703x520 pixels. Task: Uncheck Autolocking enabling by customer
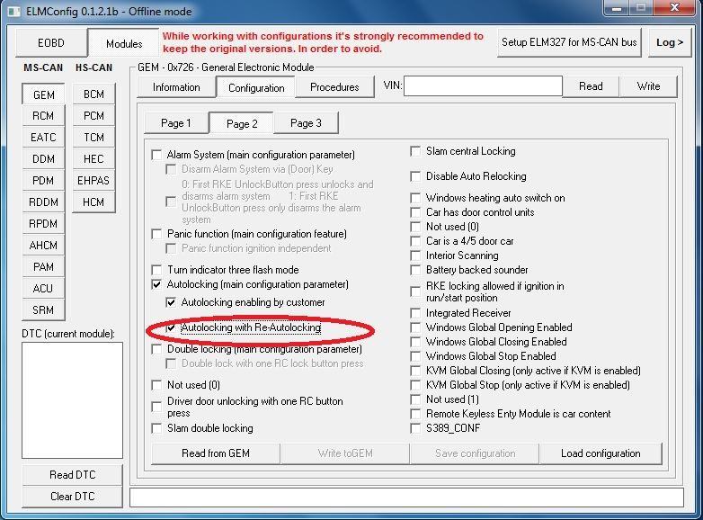click(x=171, y=302)
